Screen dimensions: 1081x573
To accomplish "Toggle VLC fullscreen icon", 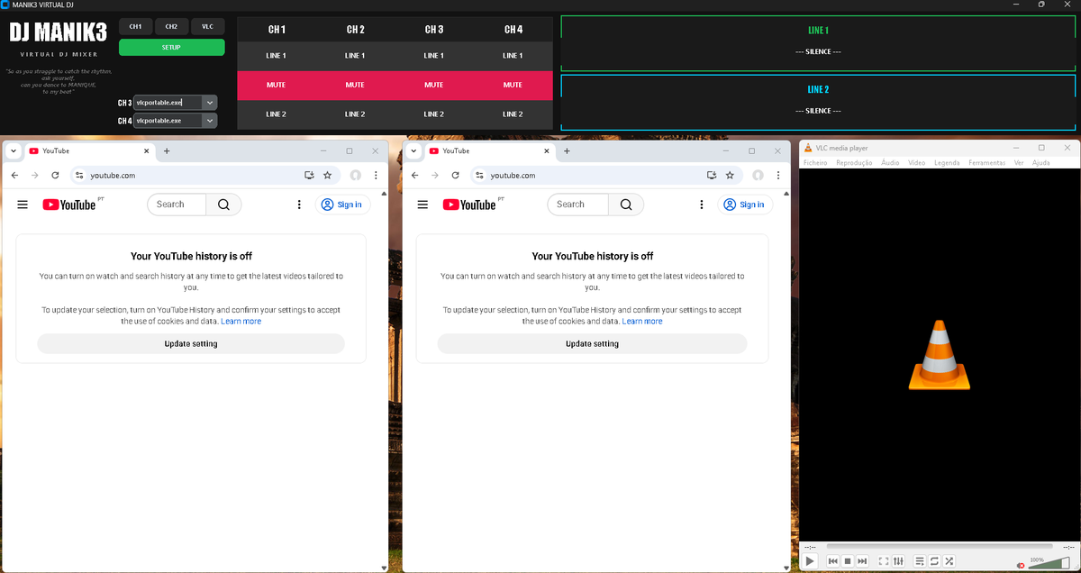I will (x=884, y=560).
